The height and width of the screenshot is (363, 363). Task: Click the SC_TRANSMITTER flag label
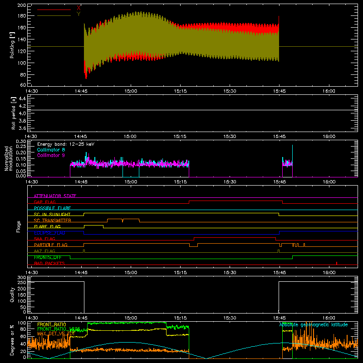[x=53, y=221]
